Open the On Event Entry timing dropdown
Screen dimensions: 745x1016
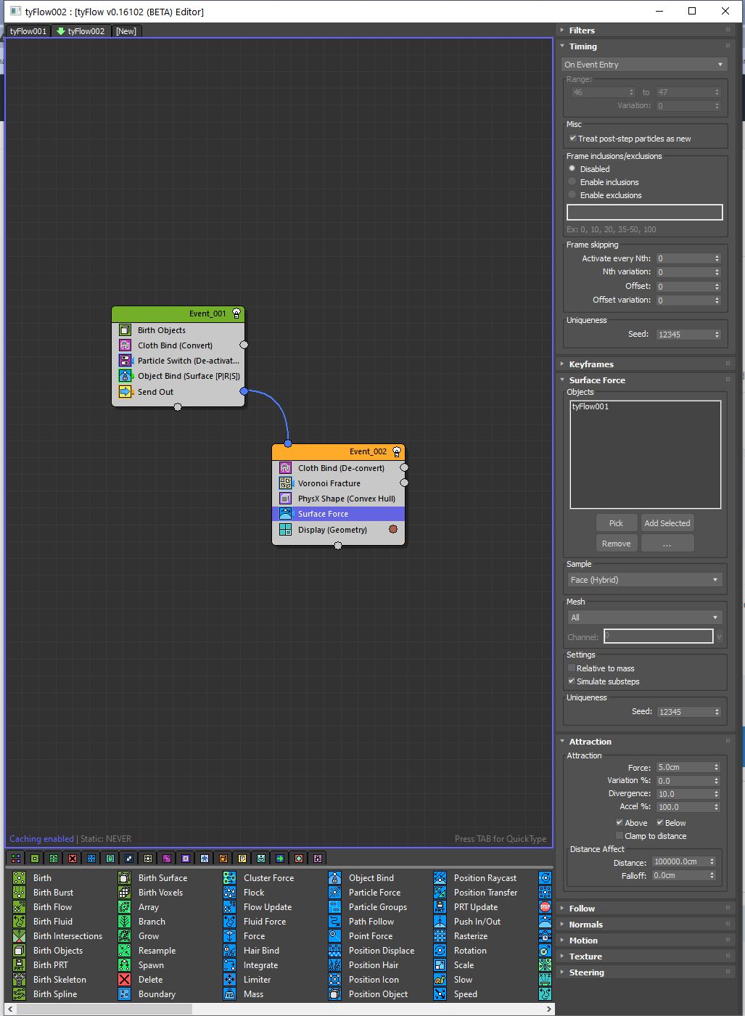click(644, 65)
